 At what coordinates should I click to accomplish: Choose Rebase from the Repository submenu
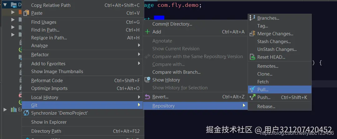point(266,107)
